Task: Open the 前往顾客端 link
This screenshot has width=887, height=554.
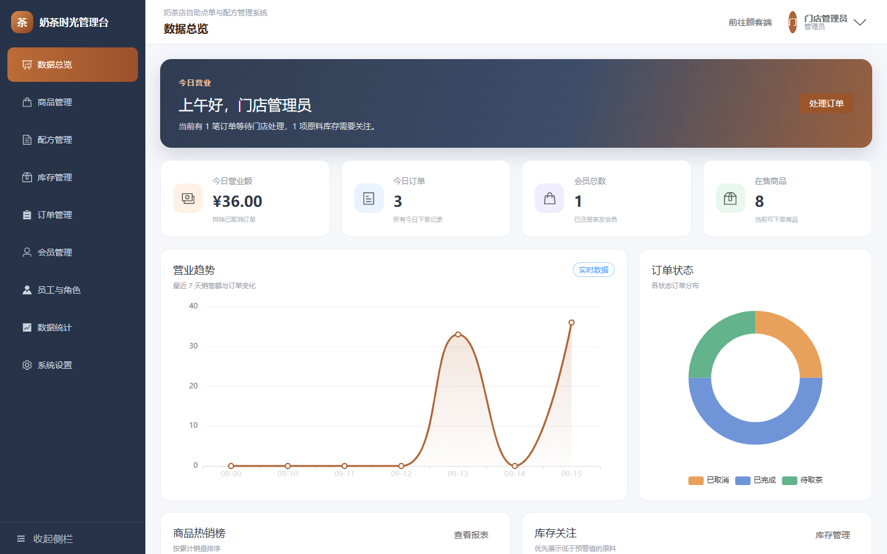Action: pos(750,22)
